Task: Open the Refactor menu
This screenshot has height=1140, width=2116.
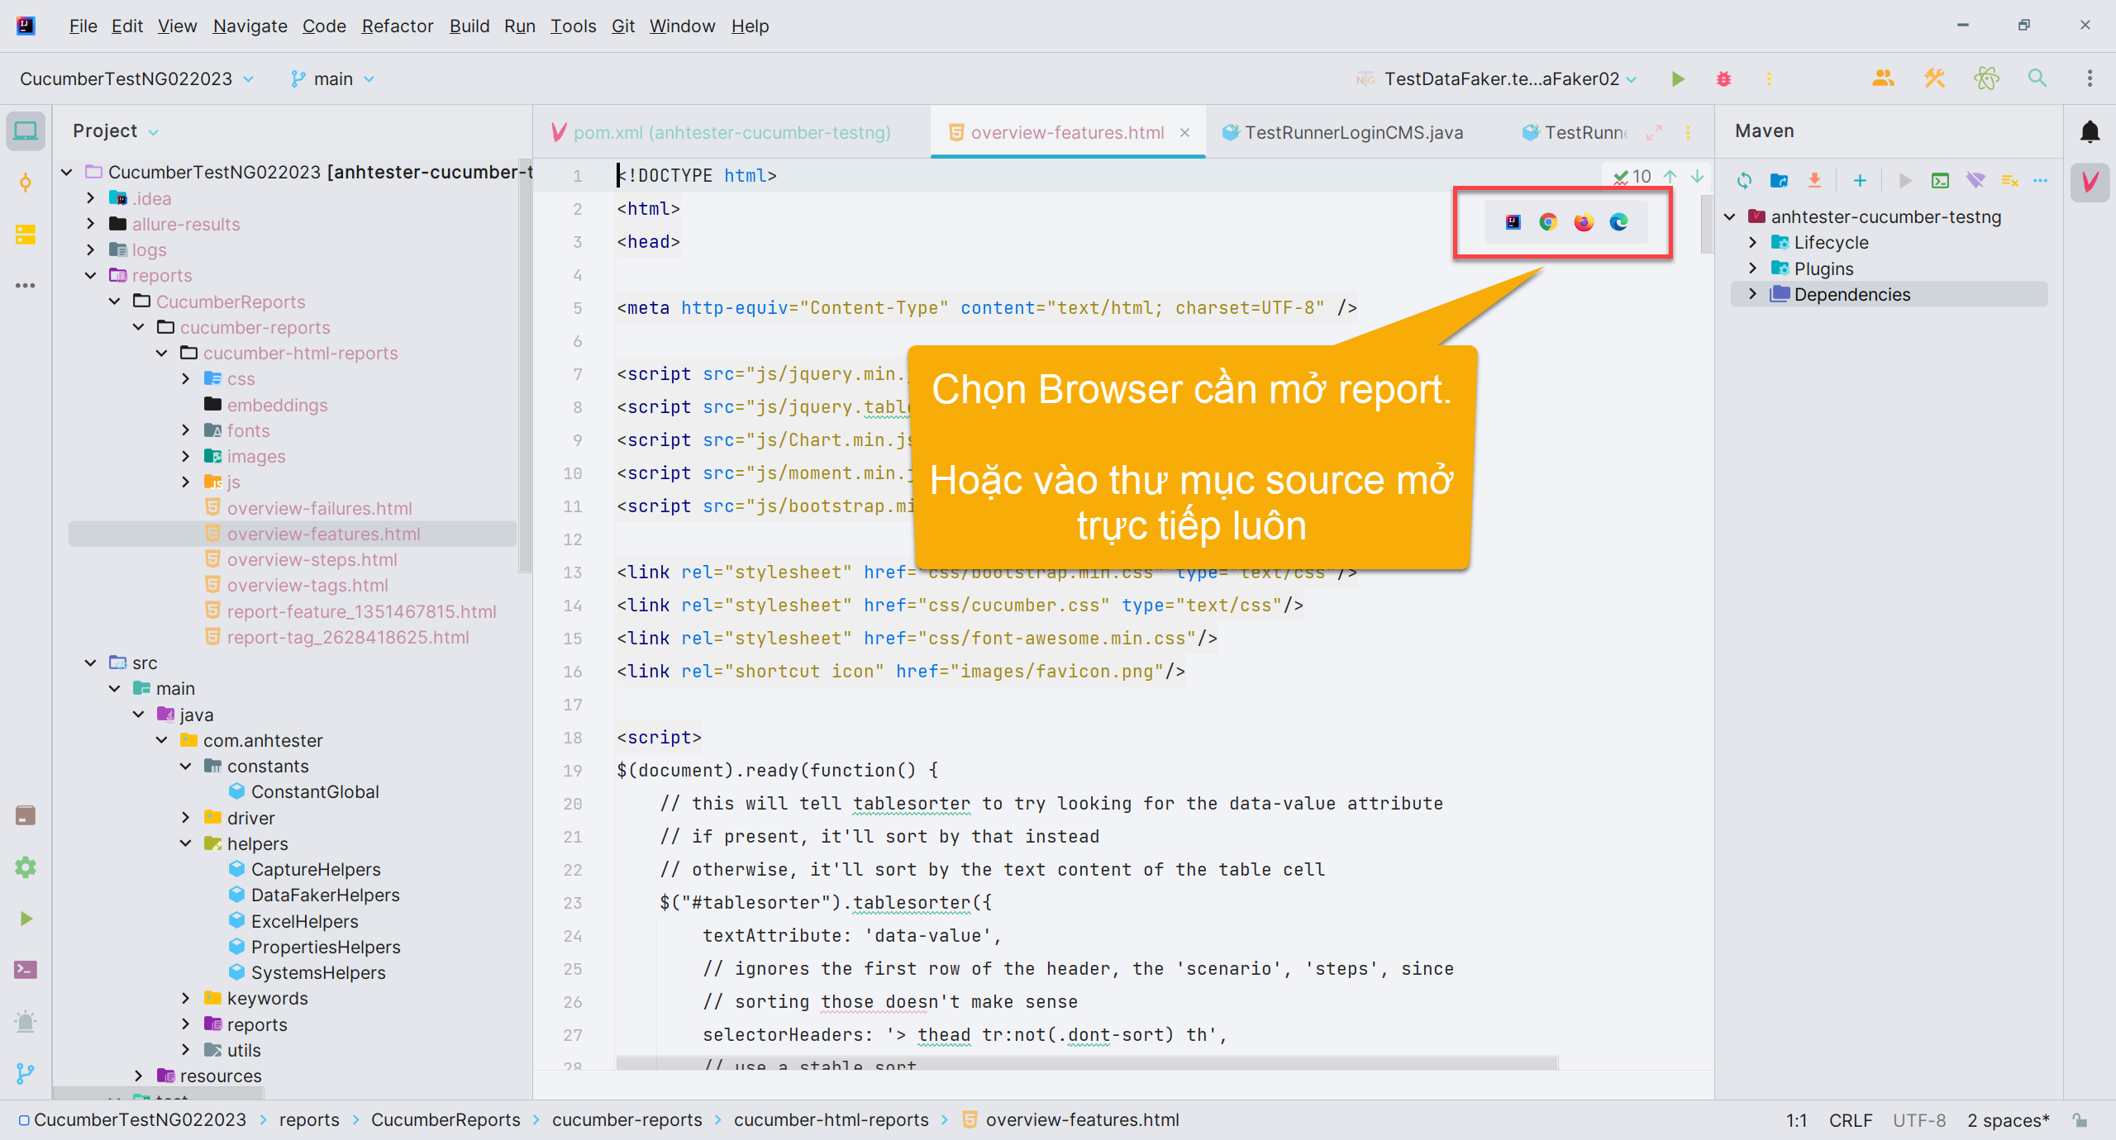Action: (397, 26)
